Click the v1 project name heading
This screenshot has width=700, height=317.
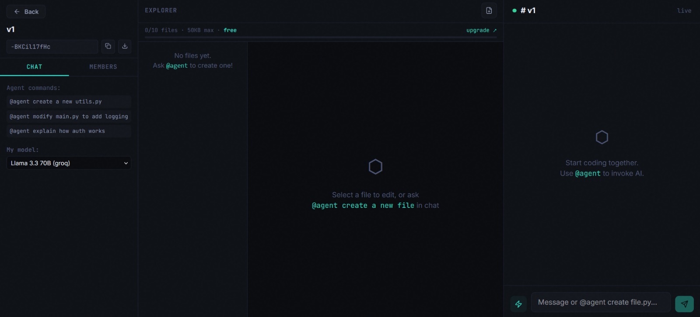coord(10,29)
